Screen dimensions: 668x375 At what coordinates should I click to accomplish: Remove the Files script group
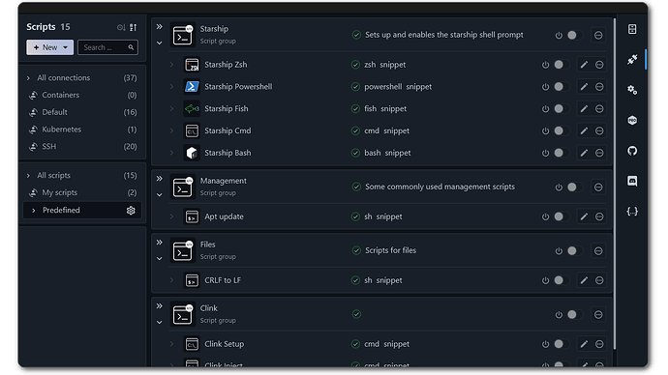598,251
